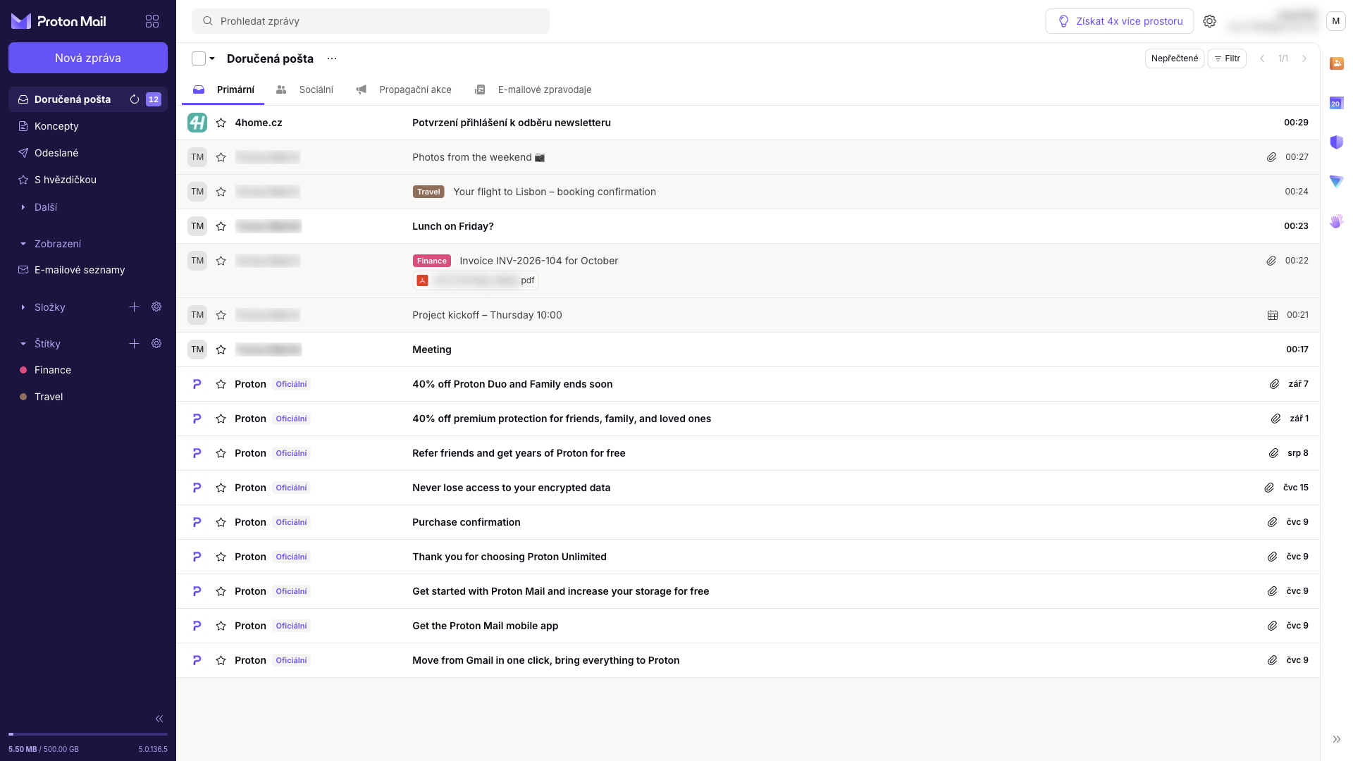
Task: Switch to the Propagační akce tab
Action: pos(404,89)
